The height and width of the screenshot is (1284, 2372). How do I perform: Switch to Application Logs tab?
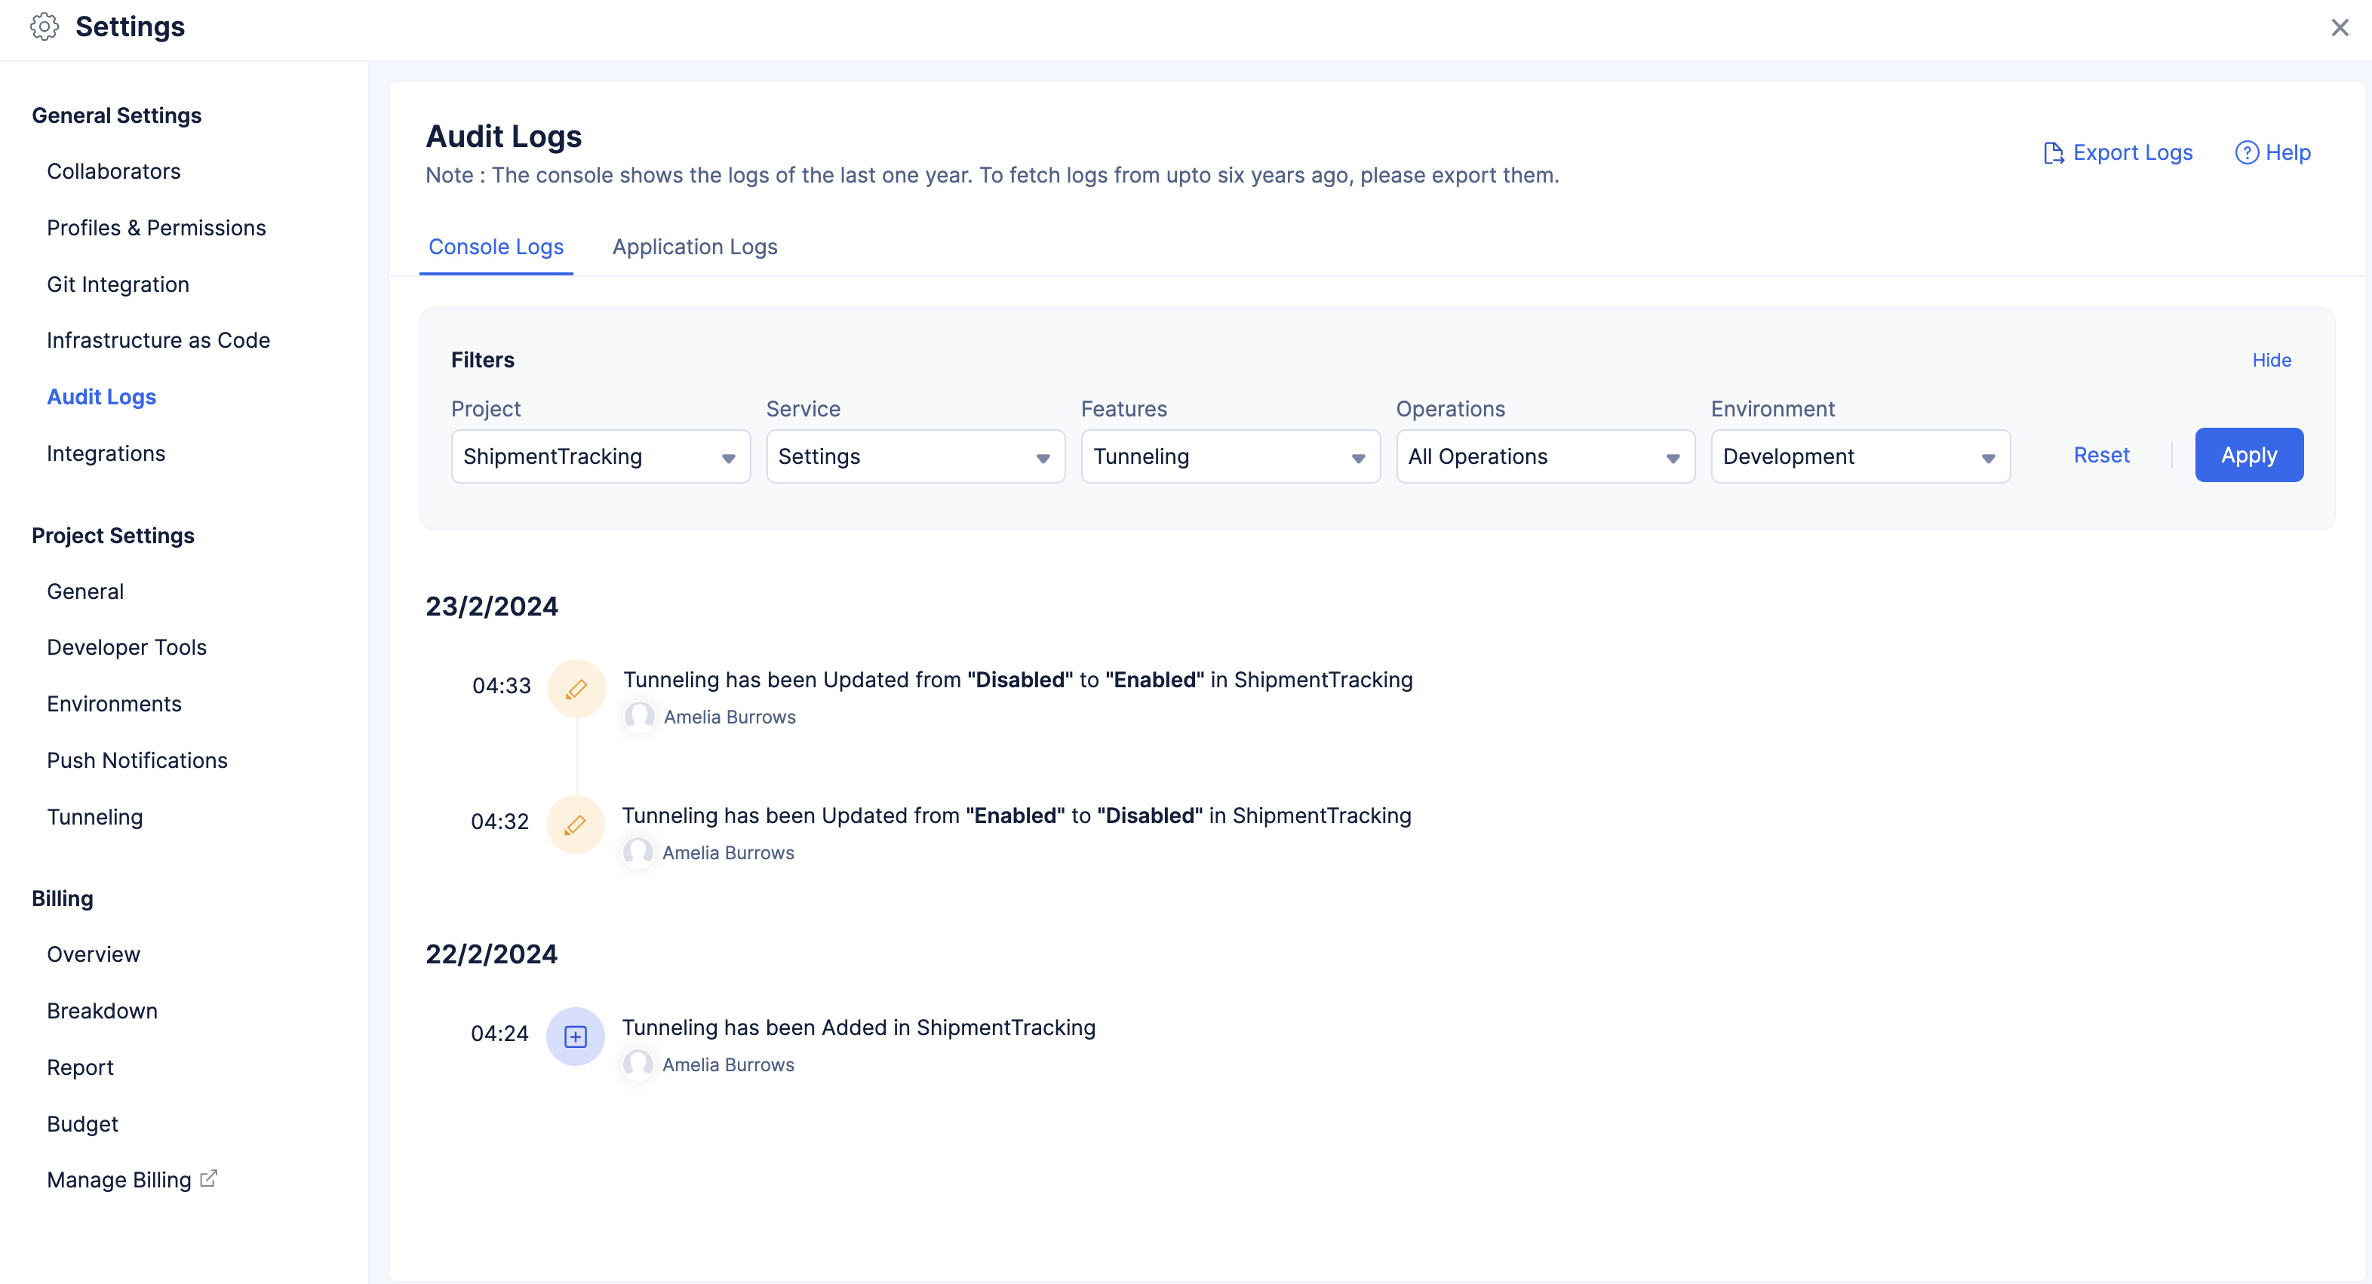(x=694, y=247)
